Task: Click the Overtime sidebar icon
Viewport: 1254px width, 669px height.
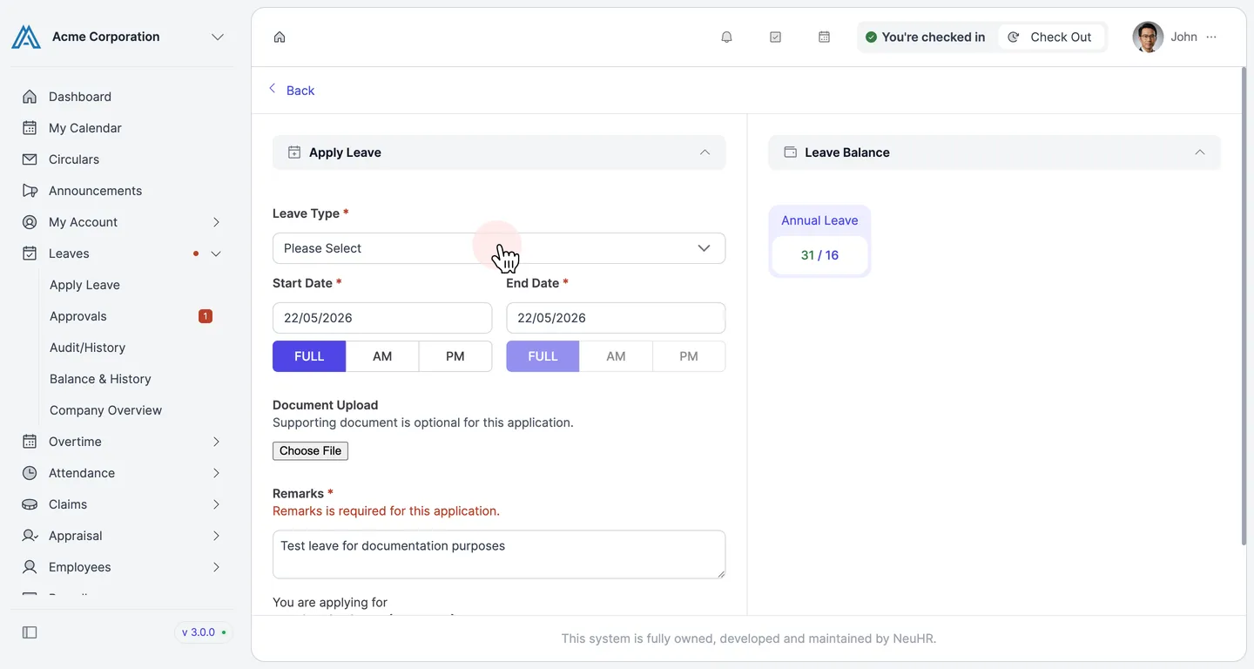Action: (x=30, y=442)
